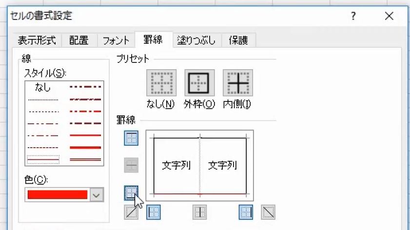Select the medium solid line style
Screen dimensions: 410x230
tap(85, 135)
